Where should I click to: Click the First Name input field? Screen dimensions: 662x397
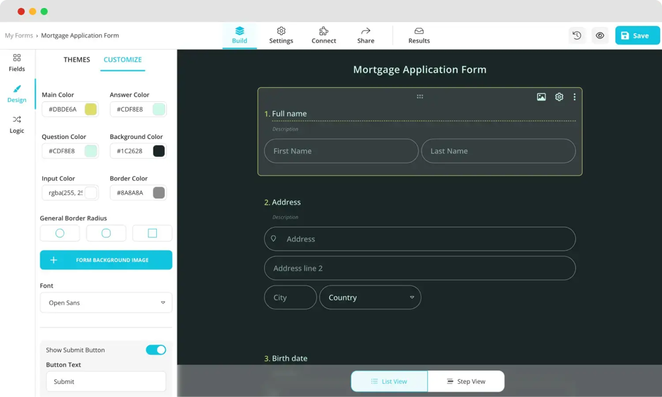coord(341,151)
